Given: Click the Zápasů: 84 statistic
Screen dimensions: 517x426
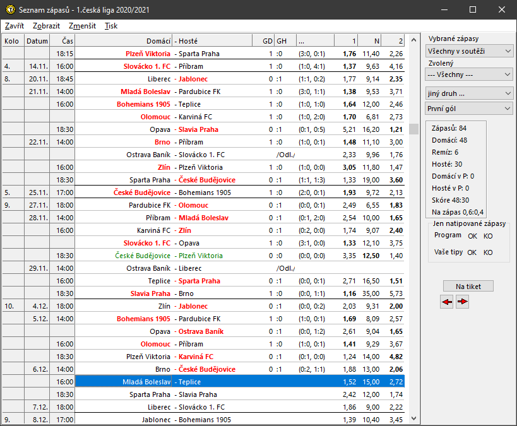Looking at the screenshot, I should (449, 128).
